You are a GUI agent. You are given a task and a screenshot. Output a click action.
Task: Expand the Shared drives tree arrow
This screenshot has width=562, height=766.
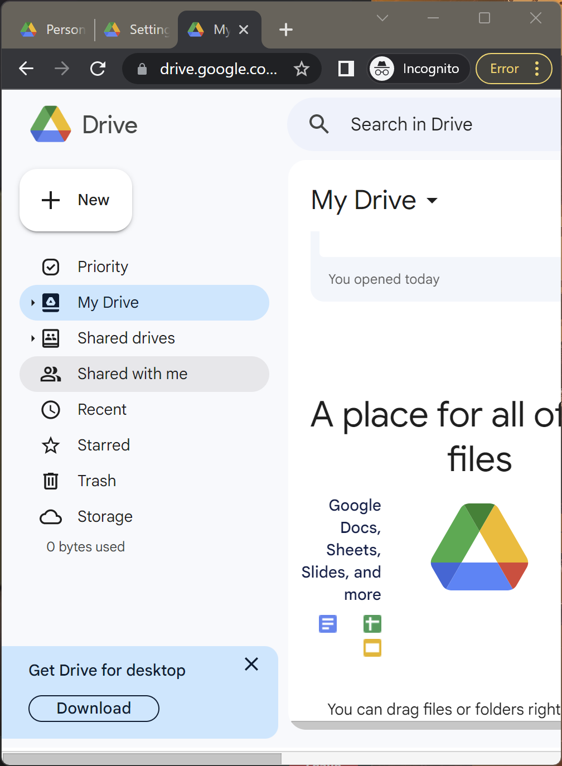pyautogui.click(x=33, y=338)
